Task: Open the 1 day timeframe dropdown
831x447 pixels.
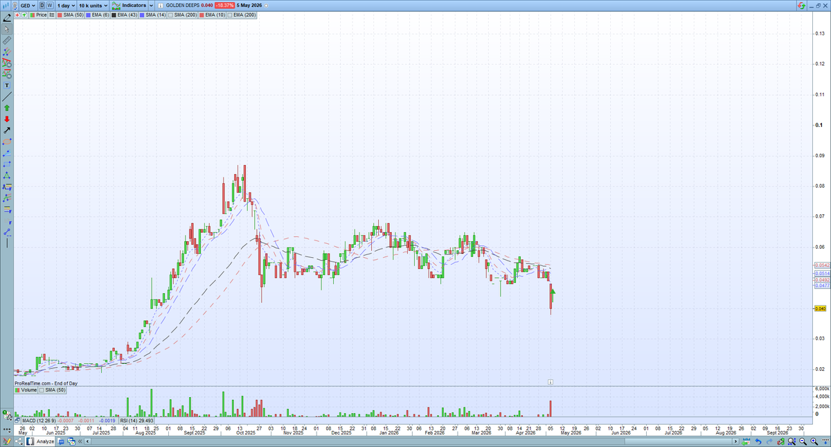Action: 66,6
